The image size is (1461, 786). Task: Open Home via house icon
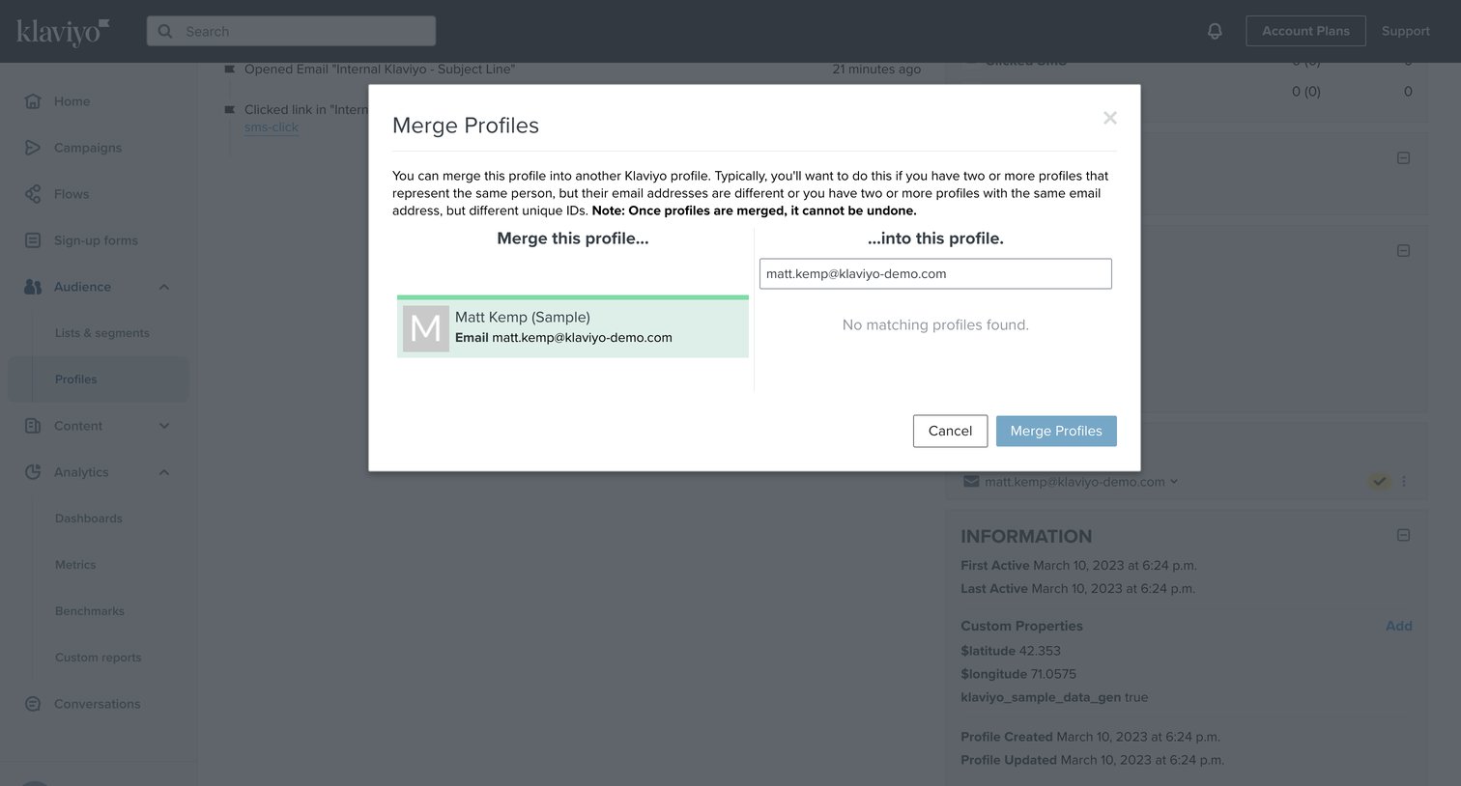(x=33, y=101)
